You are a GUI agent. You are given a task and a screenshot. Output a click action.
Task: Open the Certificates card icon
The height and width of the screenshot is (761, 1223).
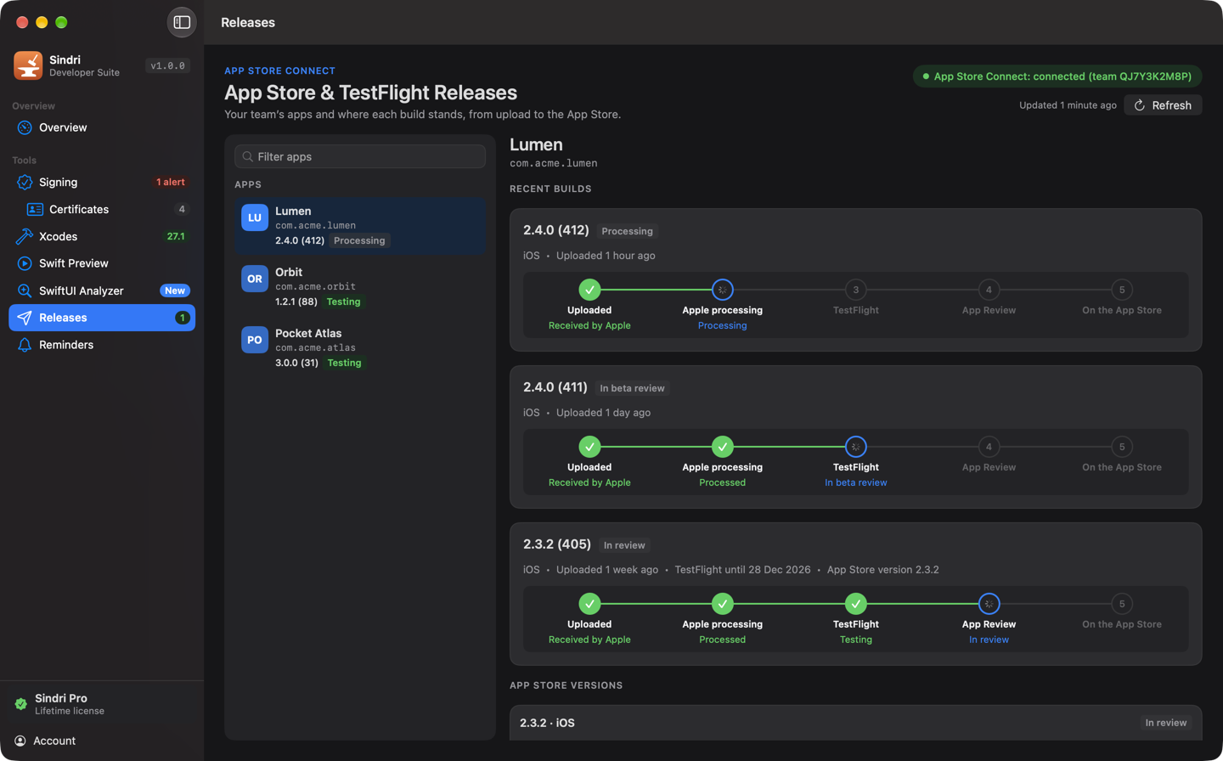pos(35,209)
